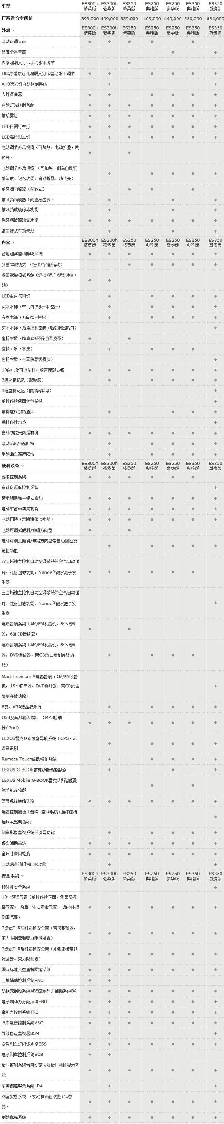Image resolution: width=224 pixels, height=1124 pixels.
Task: Click the 智能迎宾自动照明系统 row label
Action: (22, 254)
